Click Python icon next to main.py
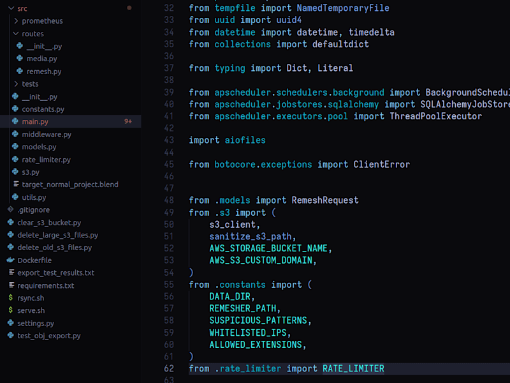 [15, 121]
